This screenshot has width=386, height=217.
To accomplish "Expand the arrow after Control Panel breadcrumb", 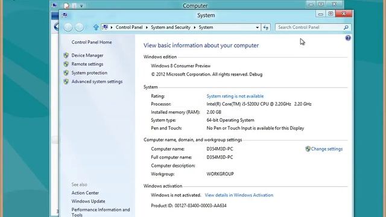I will point(147,27).
